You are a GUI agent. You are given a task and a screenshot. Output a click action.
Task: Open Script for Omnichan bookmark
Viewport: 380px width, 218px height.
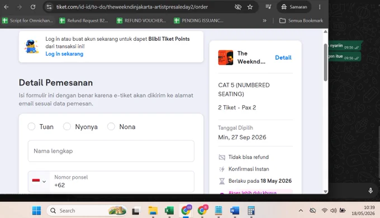point(27,21)
